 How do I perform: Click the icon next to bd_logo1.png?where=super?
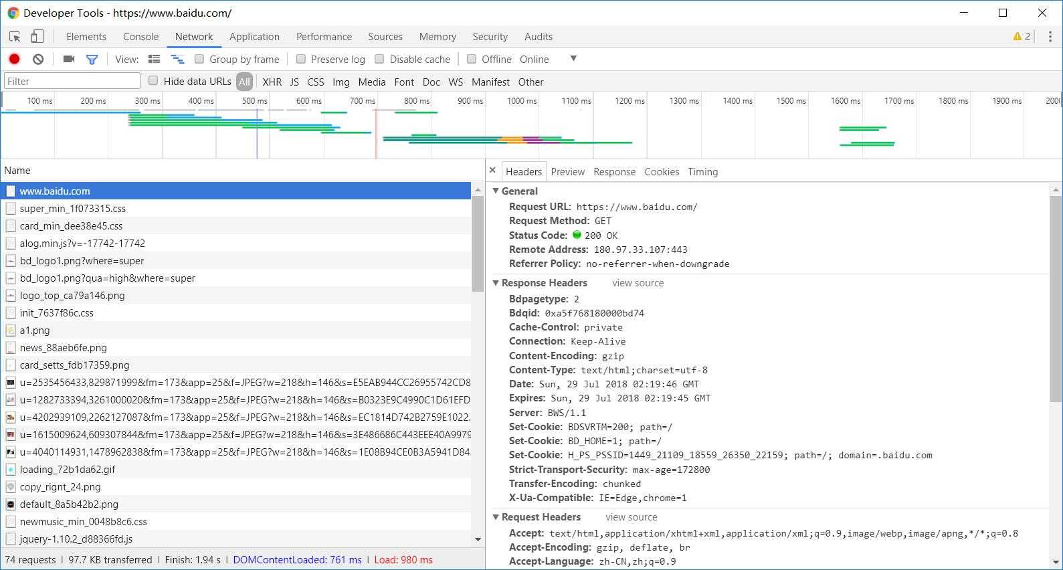pyautogui.click(x=11, y=260)
